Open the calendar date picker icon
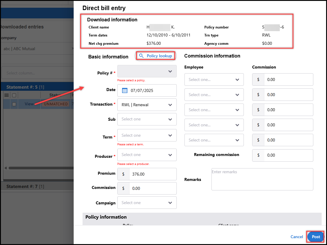The height and width of the screenshot is (245, 327). tap(124, 90)
